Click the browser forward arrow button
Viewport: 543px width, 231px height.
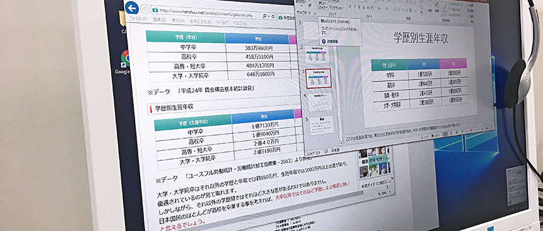pos(145,9)
